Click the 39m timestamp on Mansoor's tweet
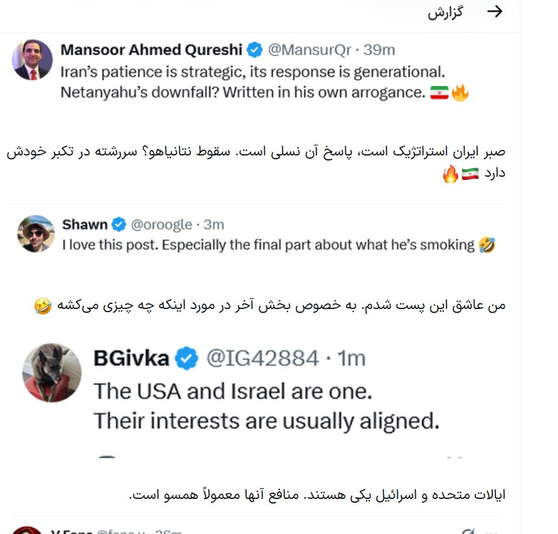 pyautogui.click(x=379, y=50)
